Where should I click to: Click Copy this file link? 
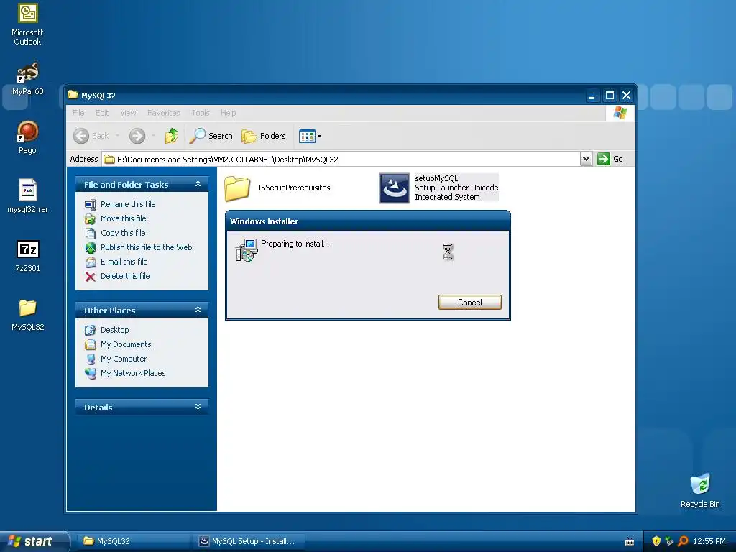(123, 233)
